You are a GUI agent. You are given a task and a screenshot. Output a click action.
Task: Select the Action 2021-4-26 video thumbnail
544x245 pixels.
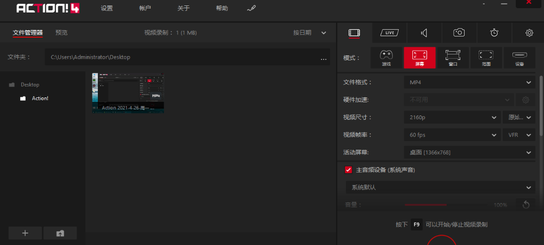coord(128,93)
